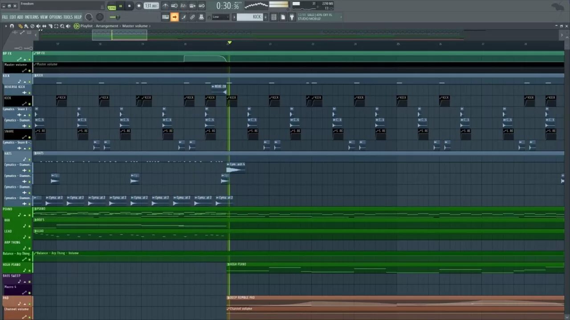Toggle SONG mode on the transport
This screenshot has height=320, width=570.
tap(111, 6)
